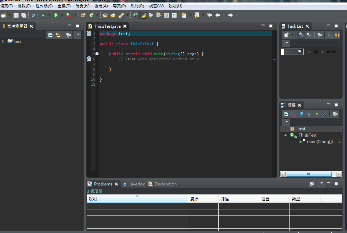The width and height of the screenshot is (347, 233).
Task: Open the New Java Class dropdown arrow
Action: [x=97, y=15]
